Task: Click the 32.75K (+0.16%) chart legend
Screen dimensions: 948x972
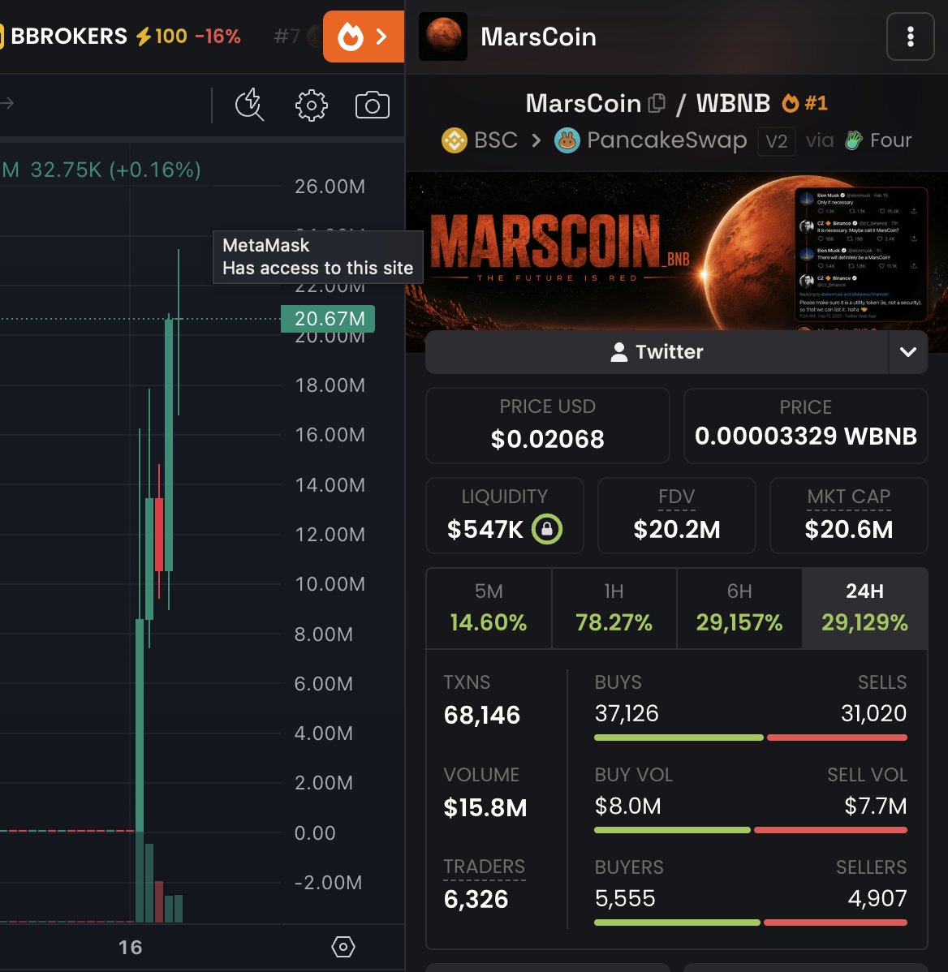Action: 115,170
